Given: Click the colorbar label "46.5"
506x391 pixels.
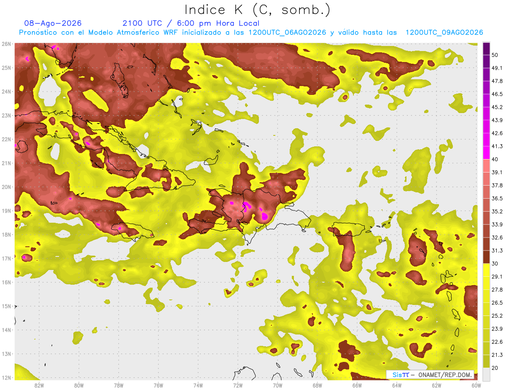Looking at the screenshot, I should pyautogui.click(x=497, y=94).
